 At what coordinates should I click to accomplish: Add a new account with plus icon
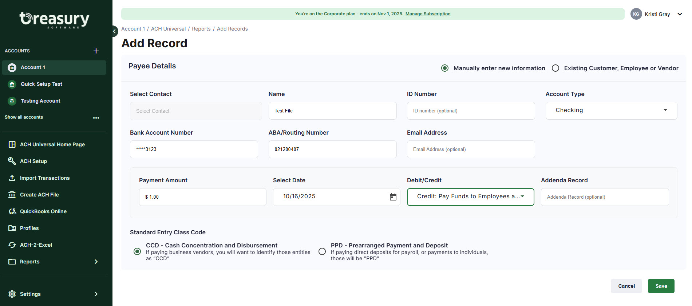(x=96, y=51)
